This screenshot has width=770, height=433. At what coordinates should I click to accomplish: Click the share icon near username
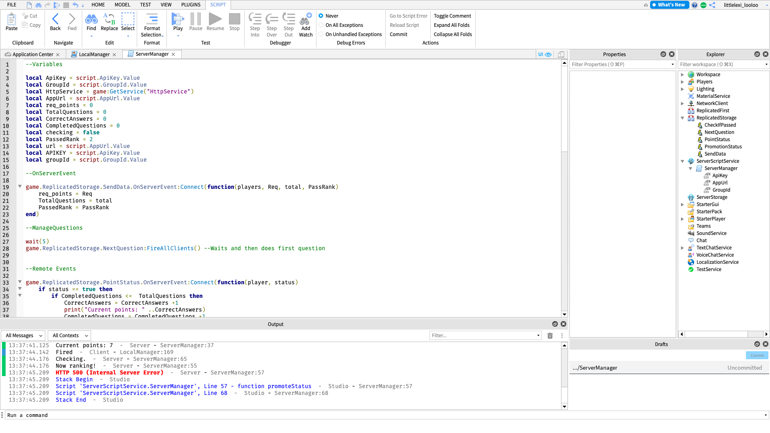pyautogui.click(x=712, y=5)
